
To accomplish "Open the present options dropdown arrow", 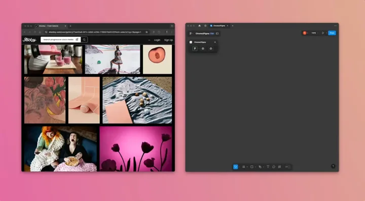I will (x=326, y=33).
